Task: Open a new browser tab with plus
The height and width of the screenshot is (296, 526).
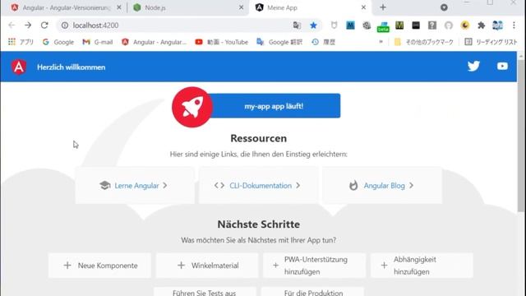Action: coord(383,7)
